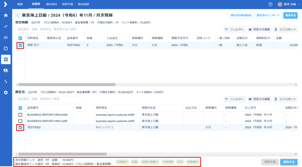Switch to the 概要 tab

20,4
